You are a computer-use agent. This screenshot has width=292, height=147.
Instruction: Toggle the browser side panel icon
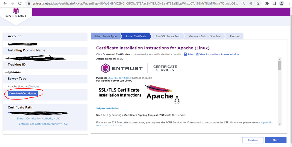[x=274, y=4]
